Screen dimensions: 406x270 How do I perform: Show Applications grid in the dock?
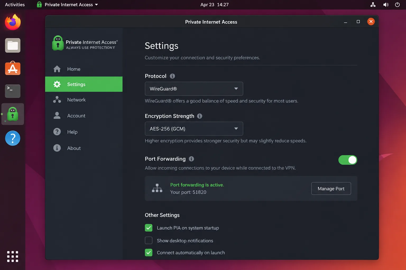point(13,257)
